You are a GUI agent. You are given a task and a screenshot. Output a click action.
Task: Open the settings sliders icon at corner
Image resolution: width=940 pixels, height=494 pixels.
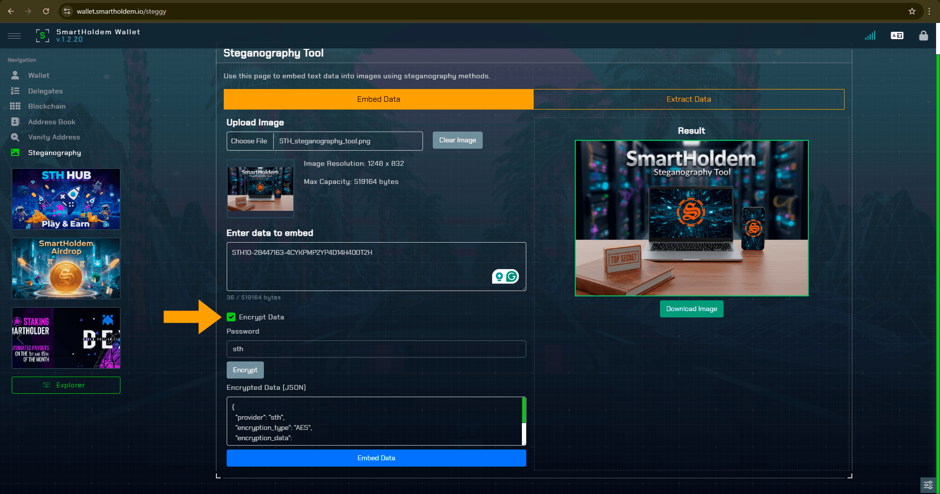928,485
